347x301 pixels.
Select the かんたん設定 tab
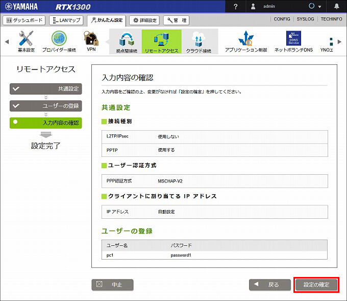coord(107,20)
